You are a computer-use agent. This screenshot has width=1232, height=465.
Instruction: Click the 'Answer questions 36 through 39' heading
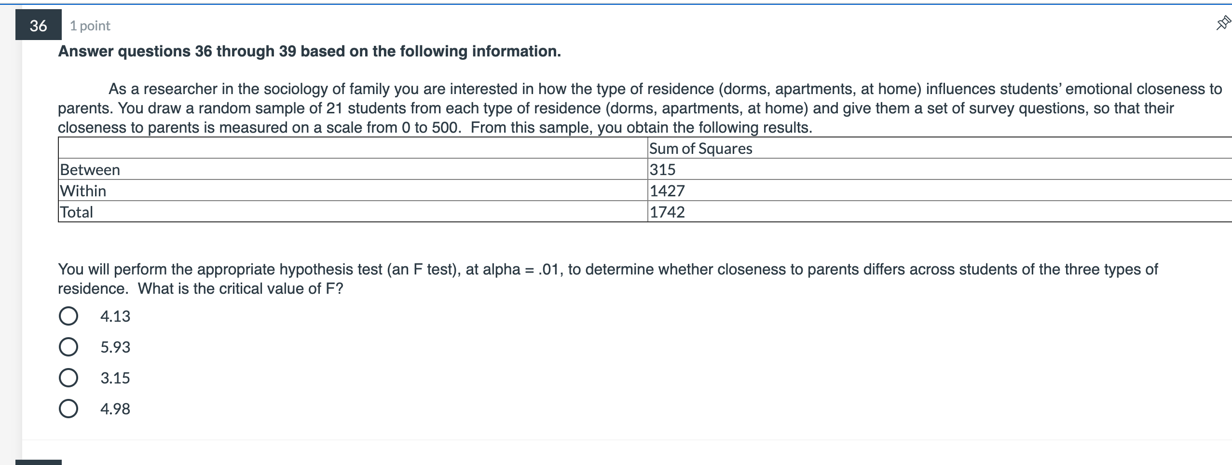309,52
